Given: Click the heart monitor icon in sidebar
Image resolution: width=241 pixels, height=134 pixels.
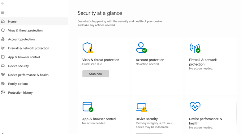Looking at the screenshot, I should pos(3,75).
